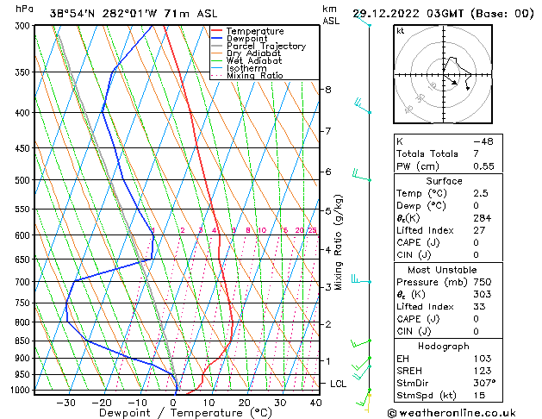
Task: Click the Dewpoint / Temperature (°C) axis title
Action: (x=185, y=413)
